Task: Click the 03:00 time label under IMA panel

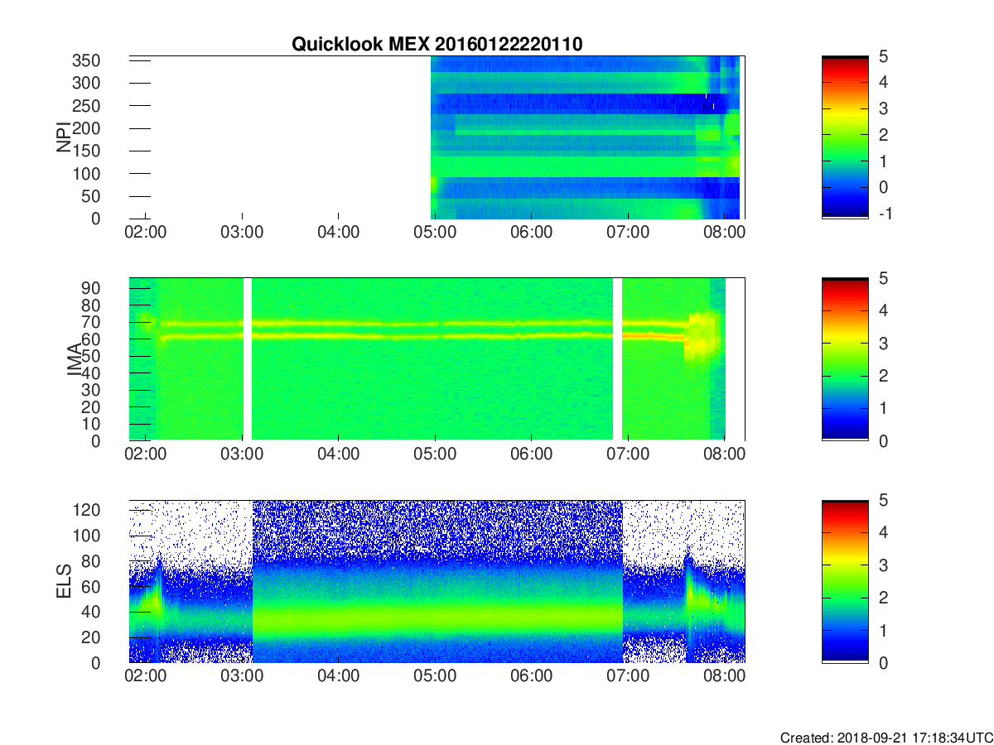Action: (242, 454)
